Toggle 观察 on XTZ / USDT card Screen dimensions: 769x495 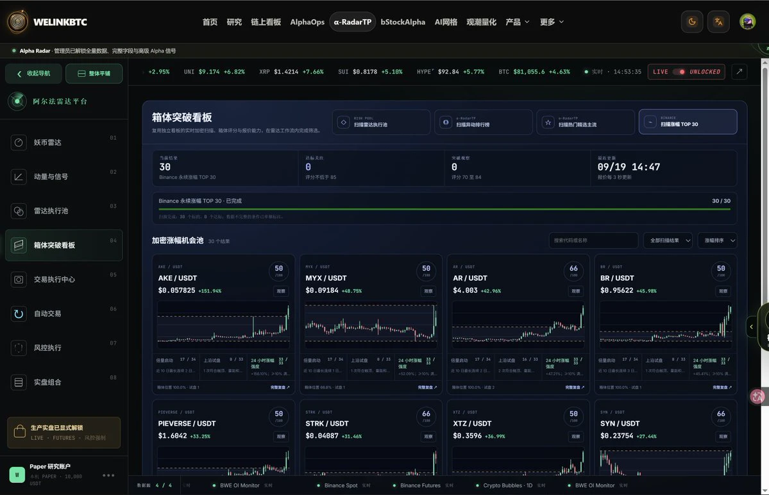[576, 436]
